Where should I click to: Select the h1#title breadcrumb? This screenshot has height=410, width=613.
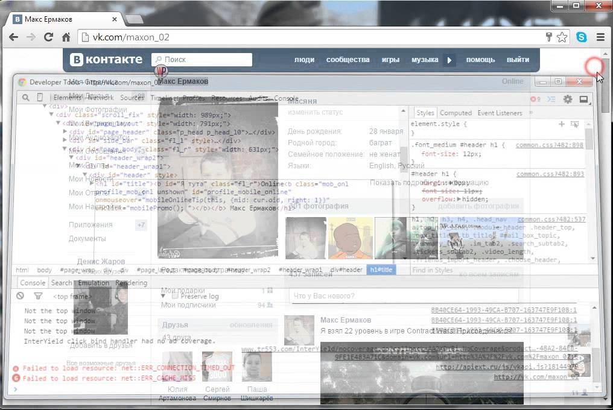coord(381,270)
